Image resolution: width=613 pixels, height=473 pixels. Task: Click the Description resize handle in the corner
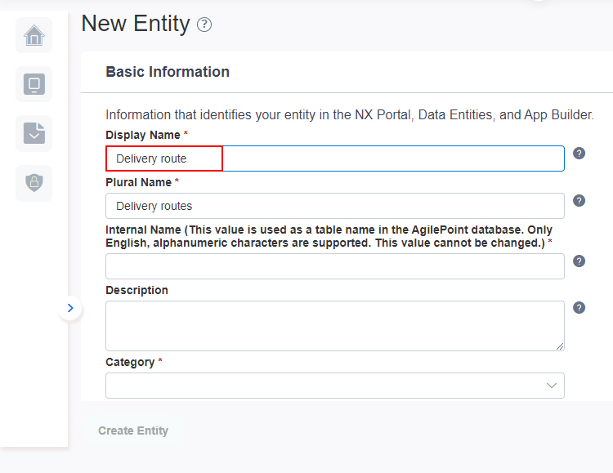point(560,346)
